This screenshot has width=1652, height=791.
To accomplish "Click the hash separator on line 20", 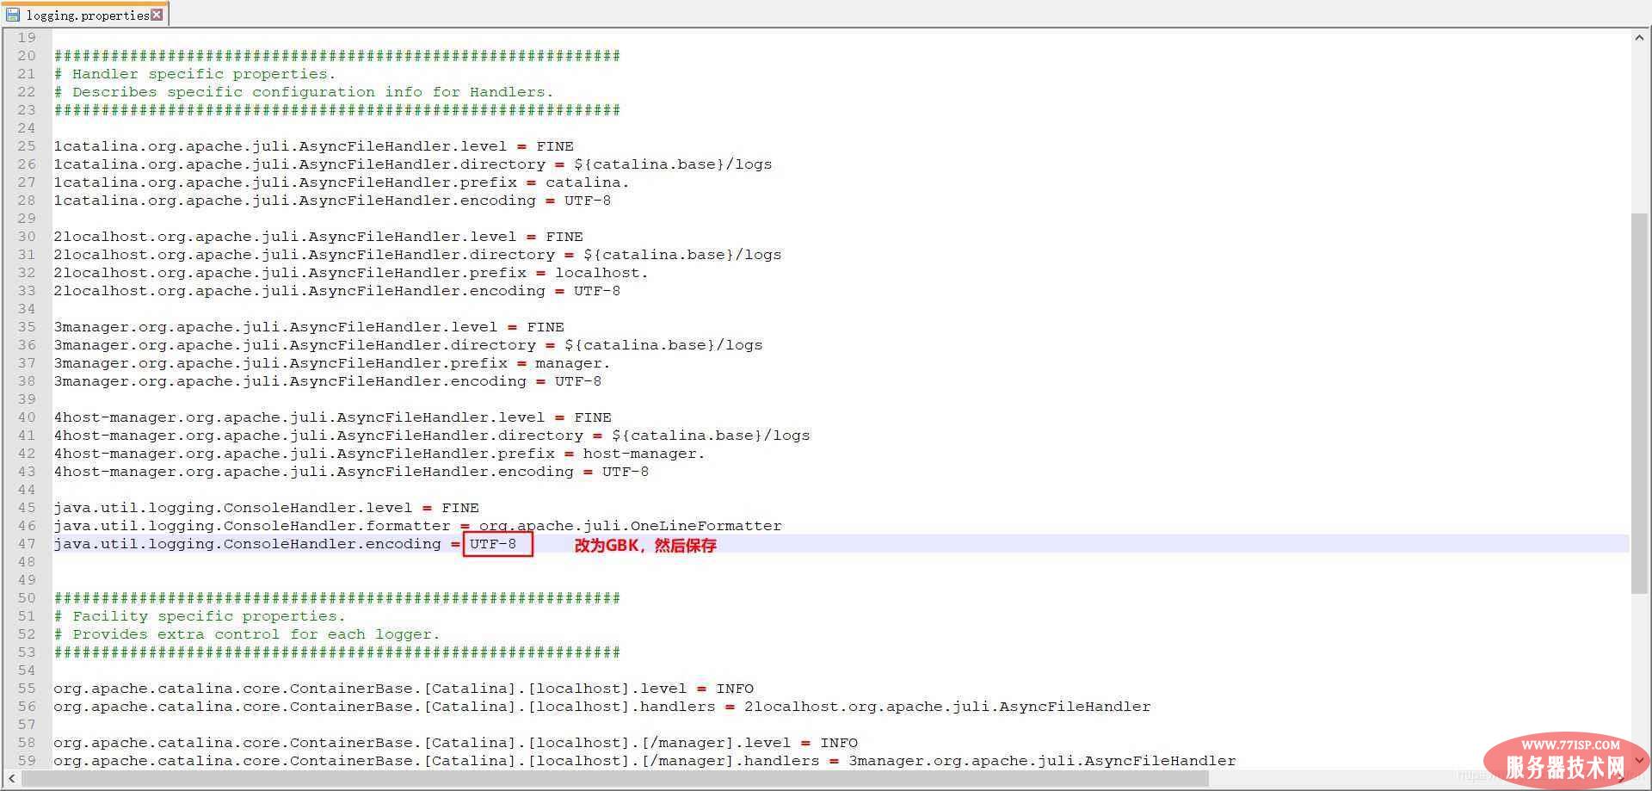I will [337, 56].
